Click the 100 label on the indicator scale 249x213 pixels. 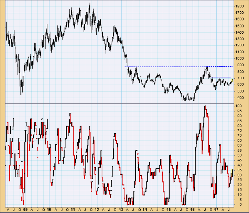(x=238, y=106)
